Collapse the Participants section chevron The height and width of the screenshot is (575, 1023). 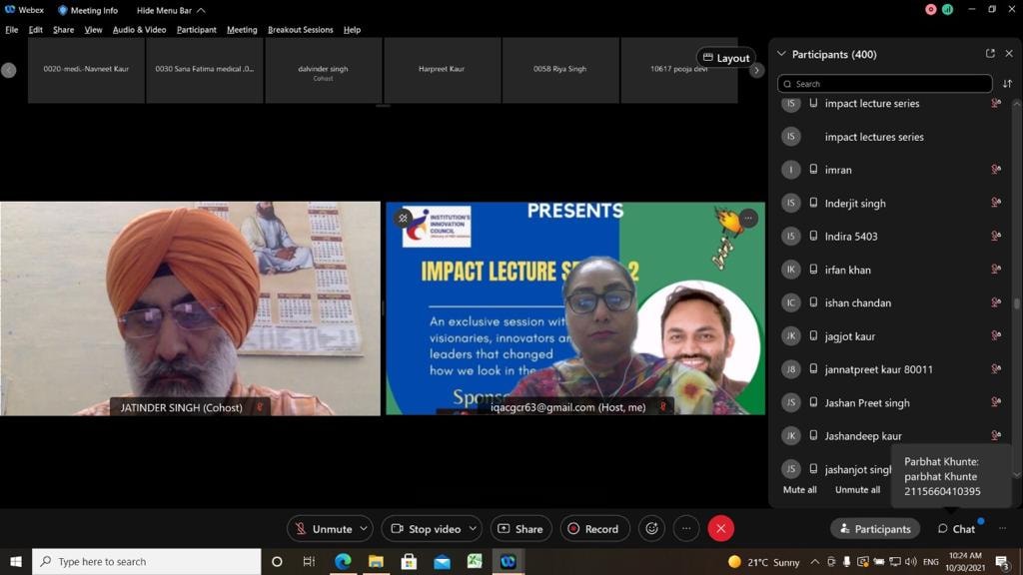point(781,54)
